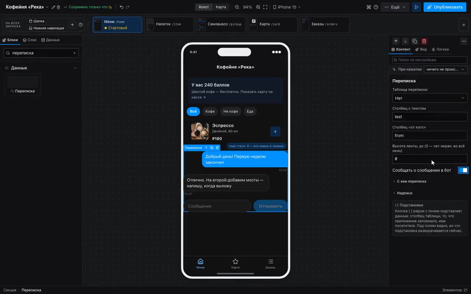Select the Всё filter chip
The width and height of the screenshot is (471, 294).
(193, 111)
